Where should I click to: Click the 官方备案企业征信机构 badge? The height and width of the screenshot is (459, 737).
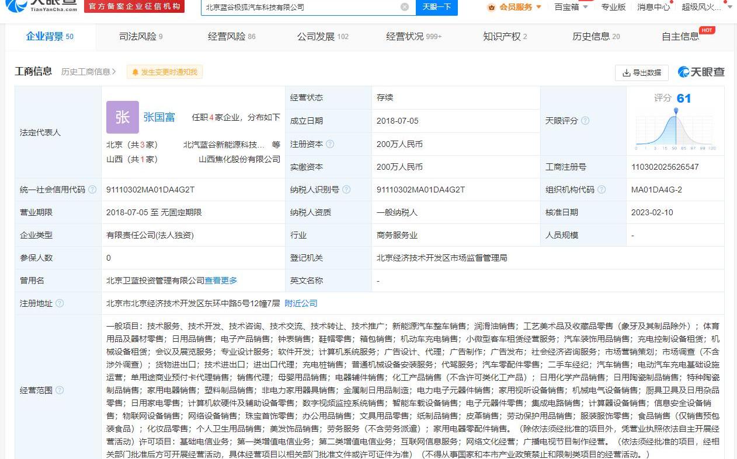[x=134, y=6]
